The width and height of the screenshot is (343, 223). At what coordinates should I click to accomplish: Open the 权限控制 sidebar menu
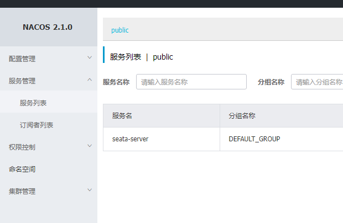click(x=22, y=147)
